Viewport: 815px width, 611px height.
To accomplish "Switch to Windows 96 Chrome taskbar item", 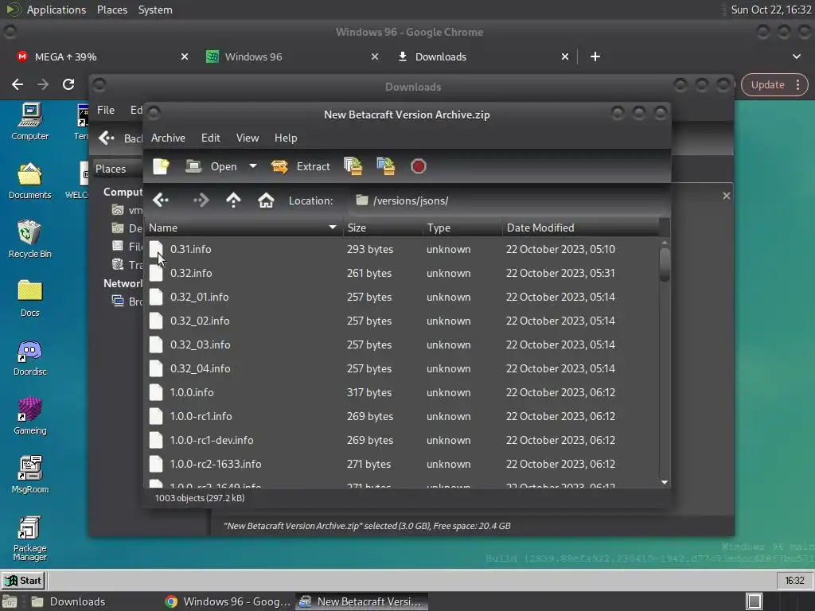I will tap(227, 601).
